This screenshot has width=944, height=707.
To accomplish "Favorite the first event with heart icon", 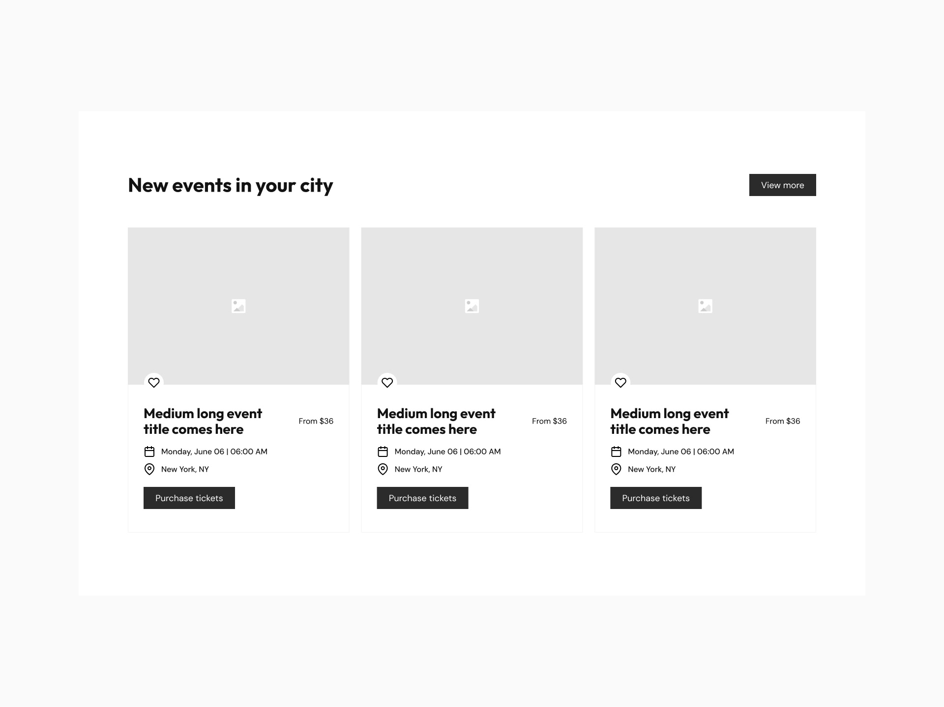I will pyautogui.click(x=154, y=382).
